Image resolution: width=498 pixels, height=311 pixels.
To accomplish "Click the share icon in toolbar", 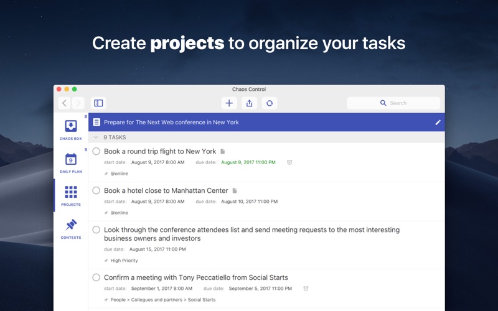I will pos(249,103).
